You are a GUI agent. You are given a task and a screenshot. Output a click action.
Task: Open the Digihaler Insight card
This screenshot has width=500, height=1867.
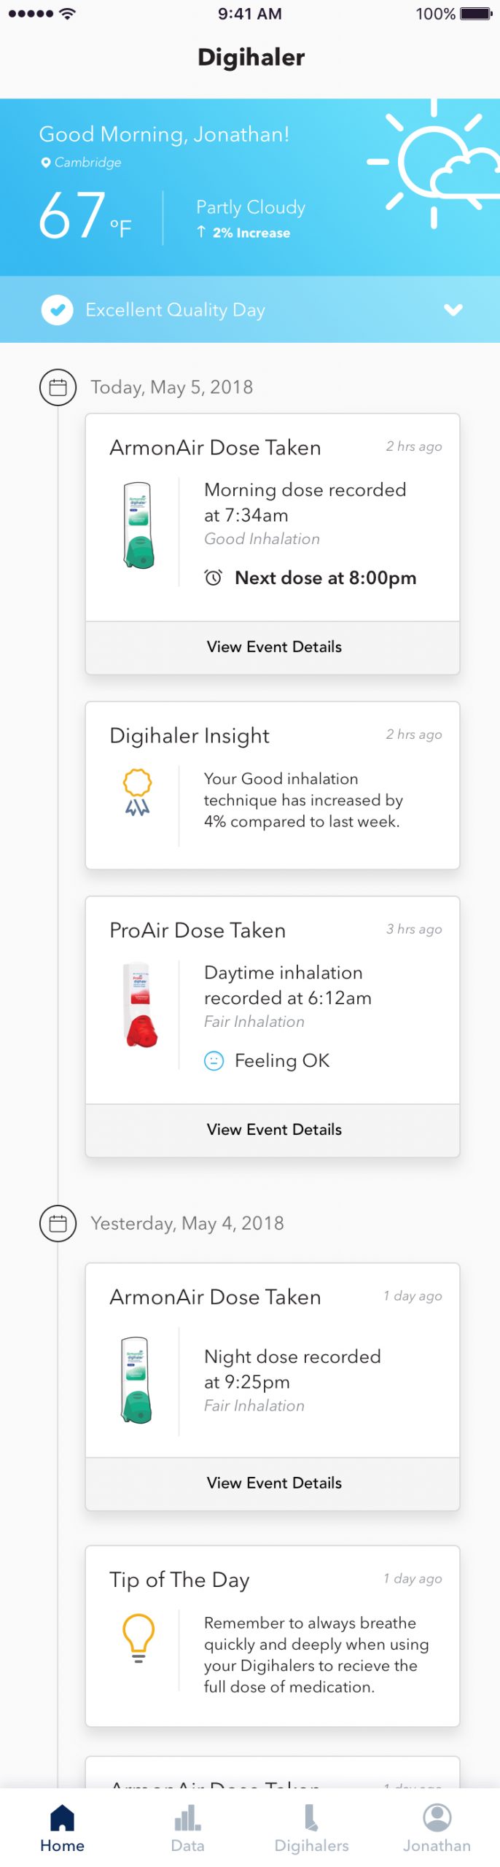pyautogui.click(x=273, y=785)
